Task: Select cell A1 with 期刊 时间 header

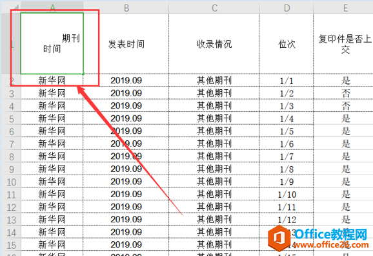Action: (52, 43)
